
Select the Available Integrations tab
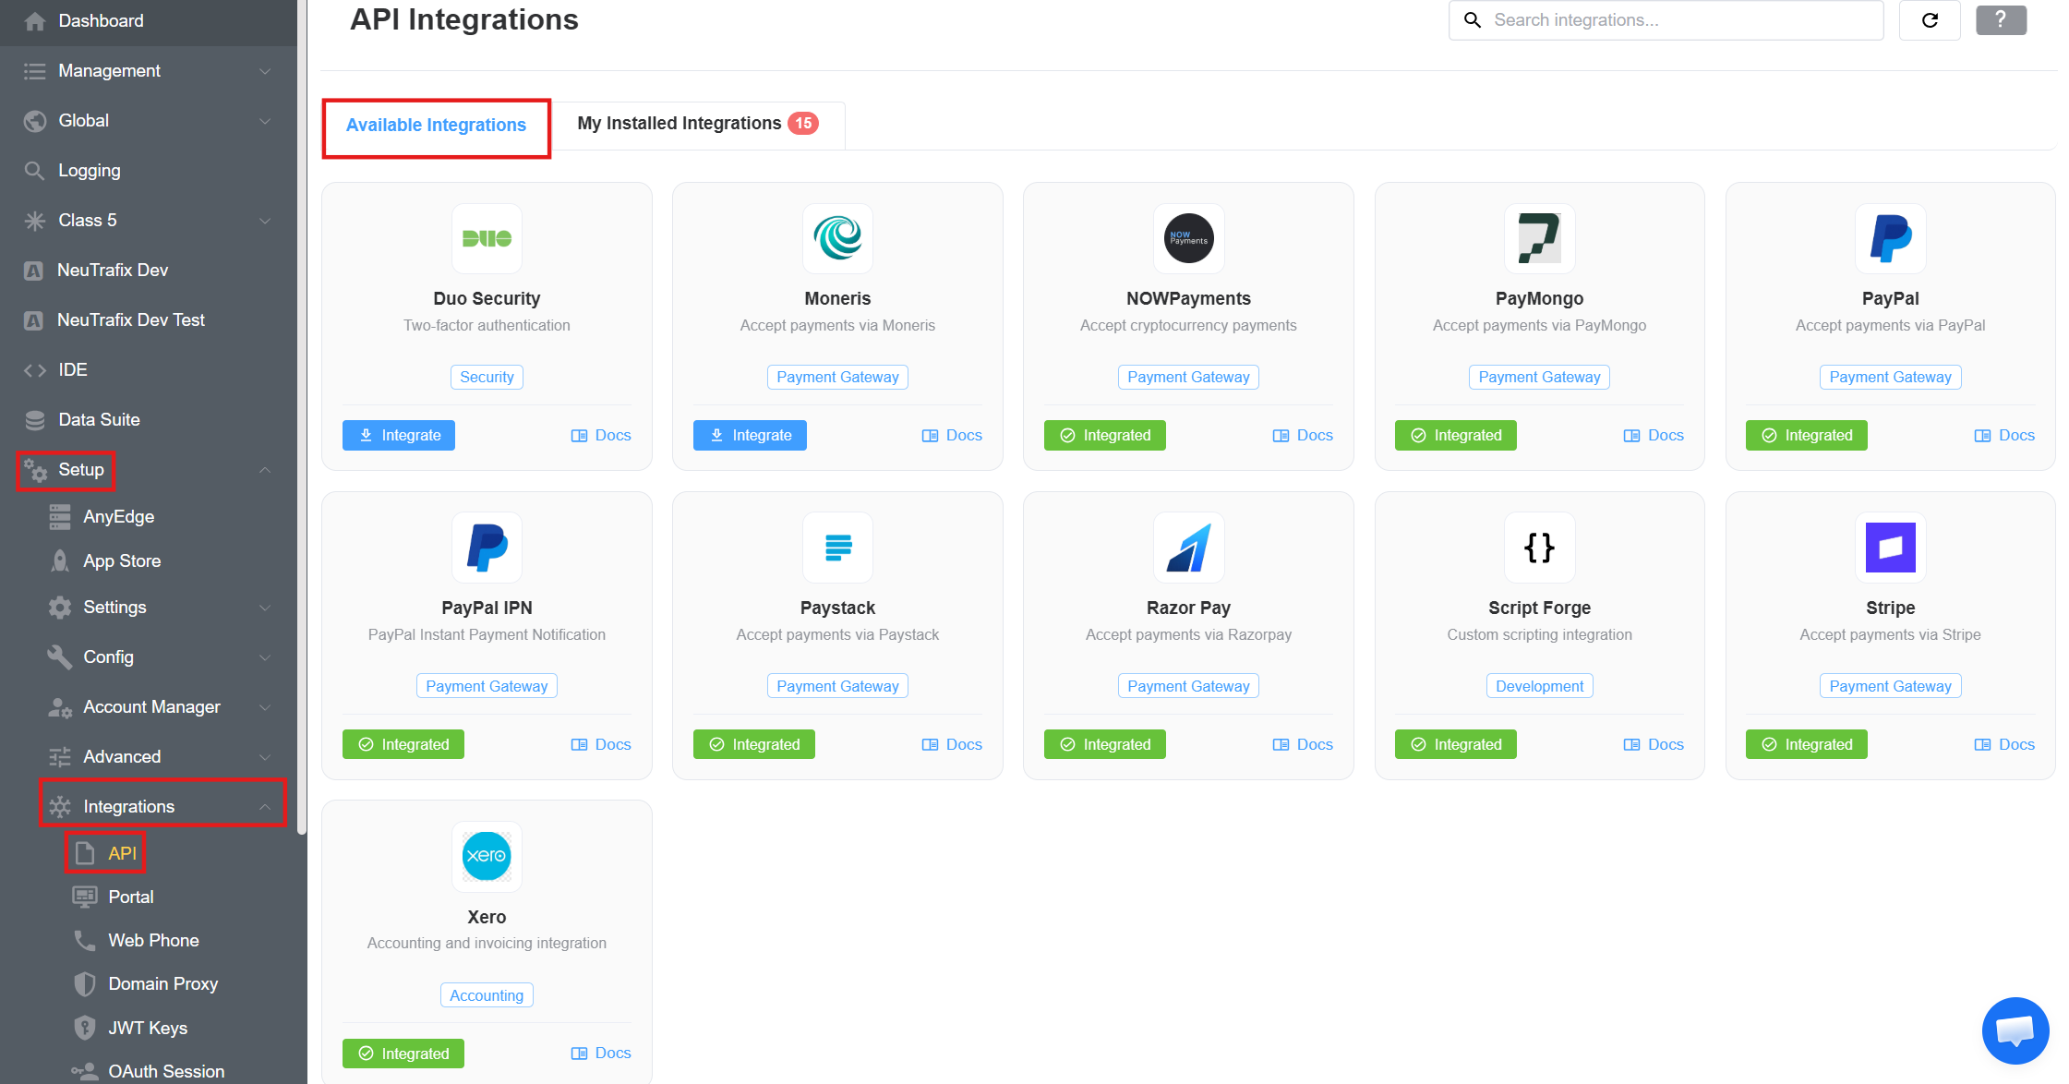[x=436, y=126]
